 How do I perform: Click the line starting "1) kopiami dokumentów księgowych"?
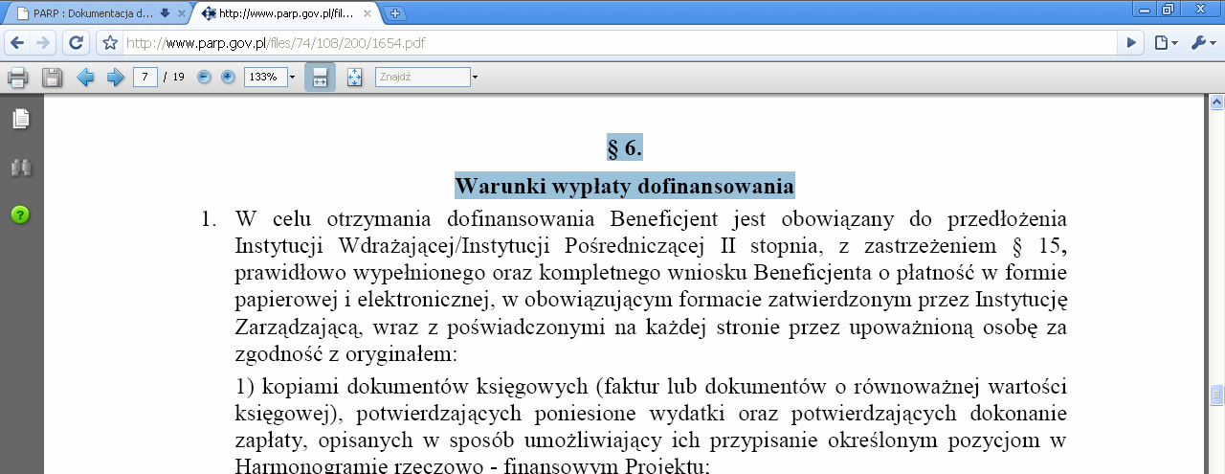(x=652, y=386)
